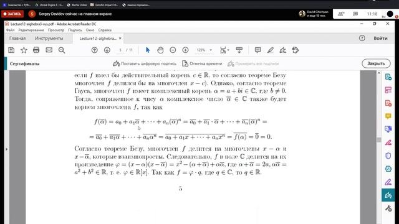Click the page number input field

click(x=120, y=50)
